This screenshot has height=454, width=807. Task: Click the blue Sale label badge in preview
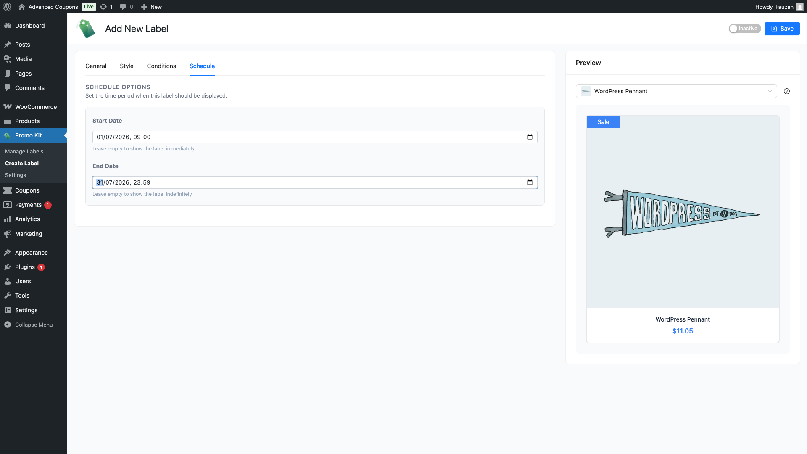pyautogui.click(x=603, y=122)
